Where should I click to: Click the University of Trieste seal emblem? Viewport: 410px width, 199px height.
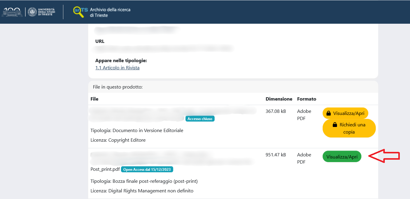coord(32,12)
